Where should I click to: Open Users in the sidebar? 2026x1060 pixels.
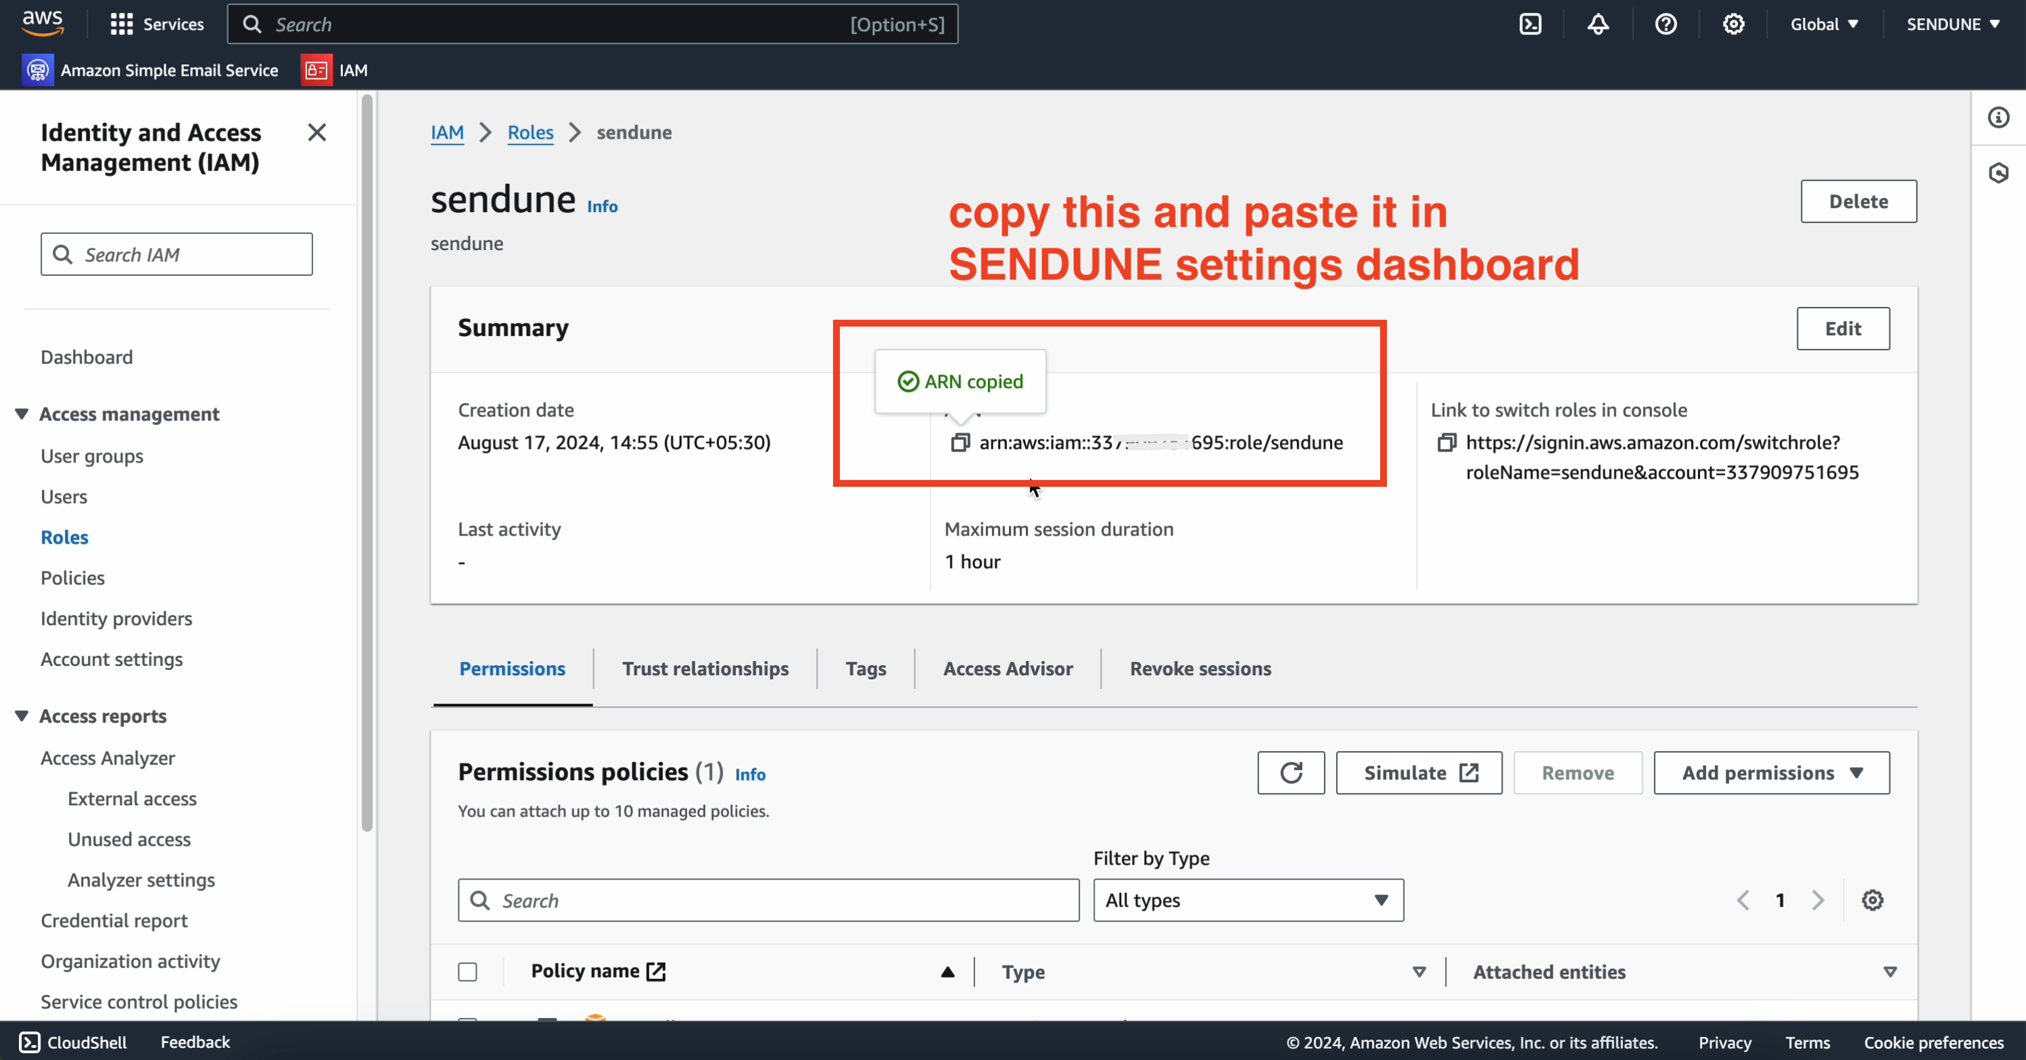tap(64, 497)
